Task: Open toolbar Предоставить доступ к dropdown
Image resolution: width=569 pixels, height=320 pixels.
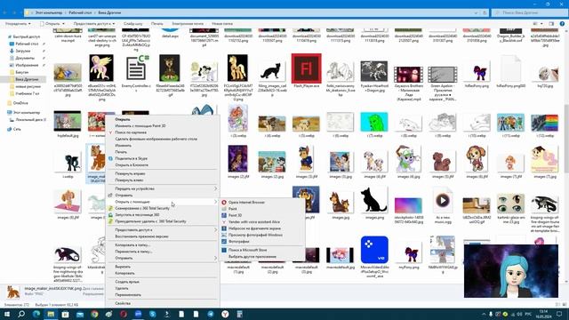Action: click(x=94, y=24)
